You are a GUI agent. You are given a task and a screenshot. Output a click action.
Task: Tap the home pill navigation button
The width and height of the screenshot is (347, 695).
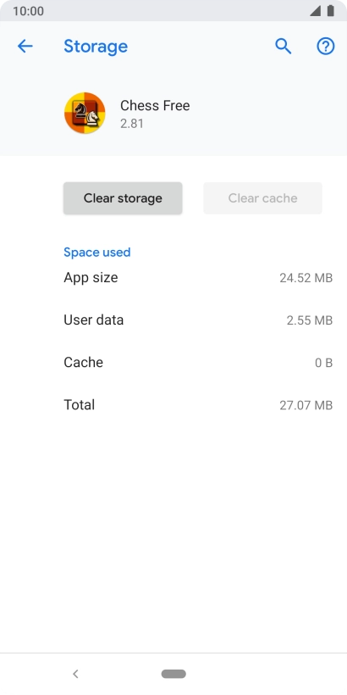point(173,674)
